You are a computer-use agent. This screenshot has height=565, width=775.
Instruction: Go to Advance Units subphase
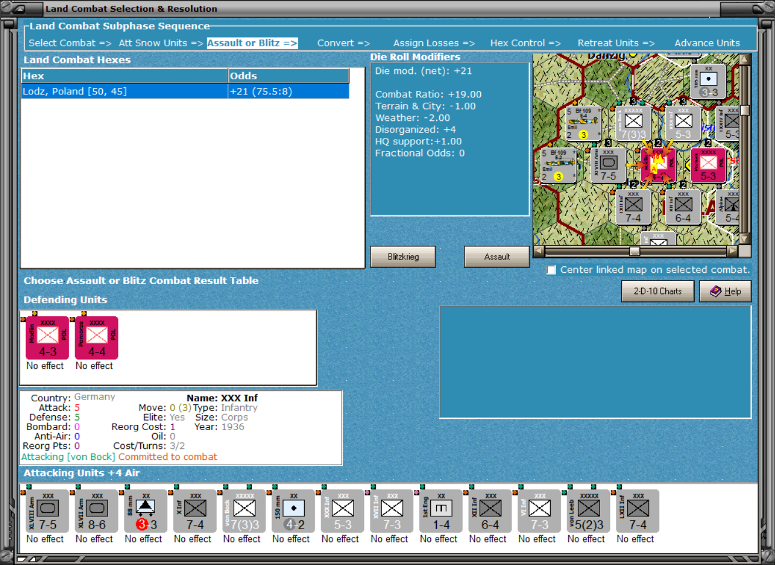pos(707,43)
